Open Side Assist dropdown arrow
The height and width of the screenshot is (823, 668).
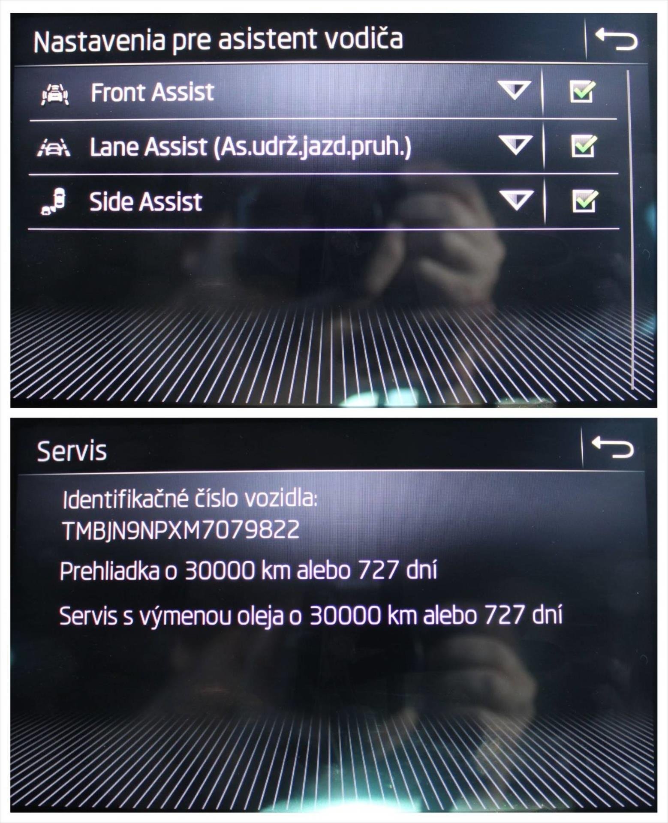[517, 200]
